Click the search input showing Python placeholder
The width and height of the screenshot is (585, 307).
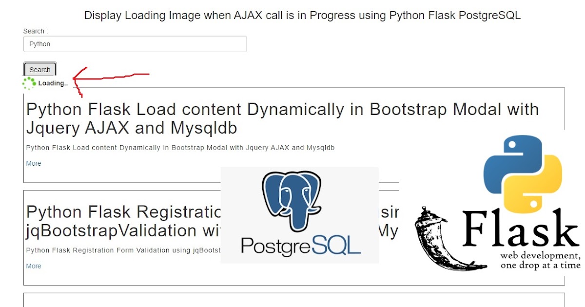click(x=135, y=44)
